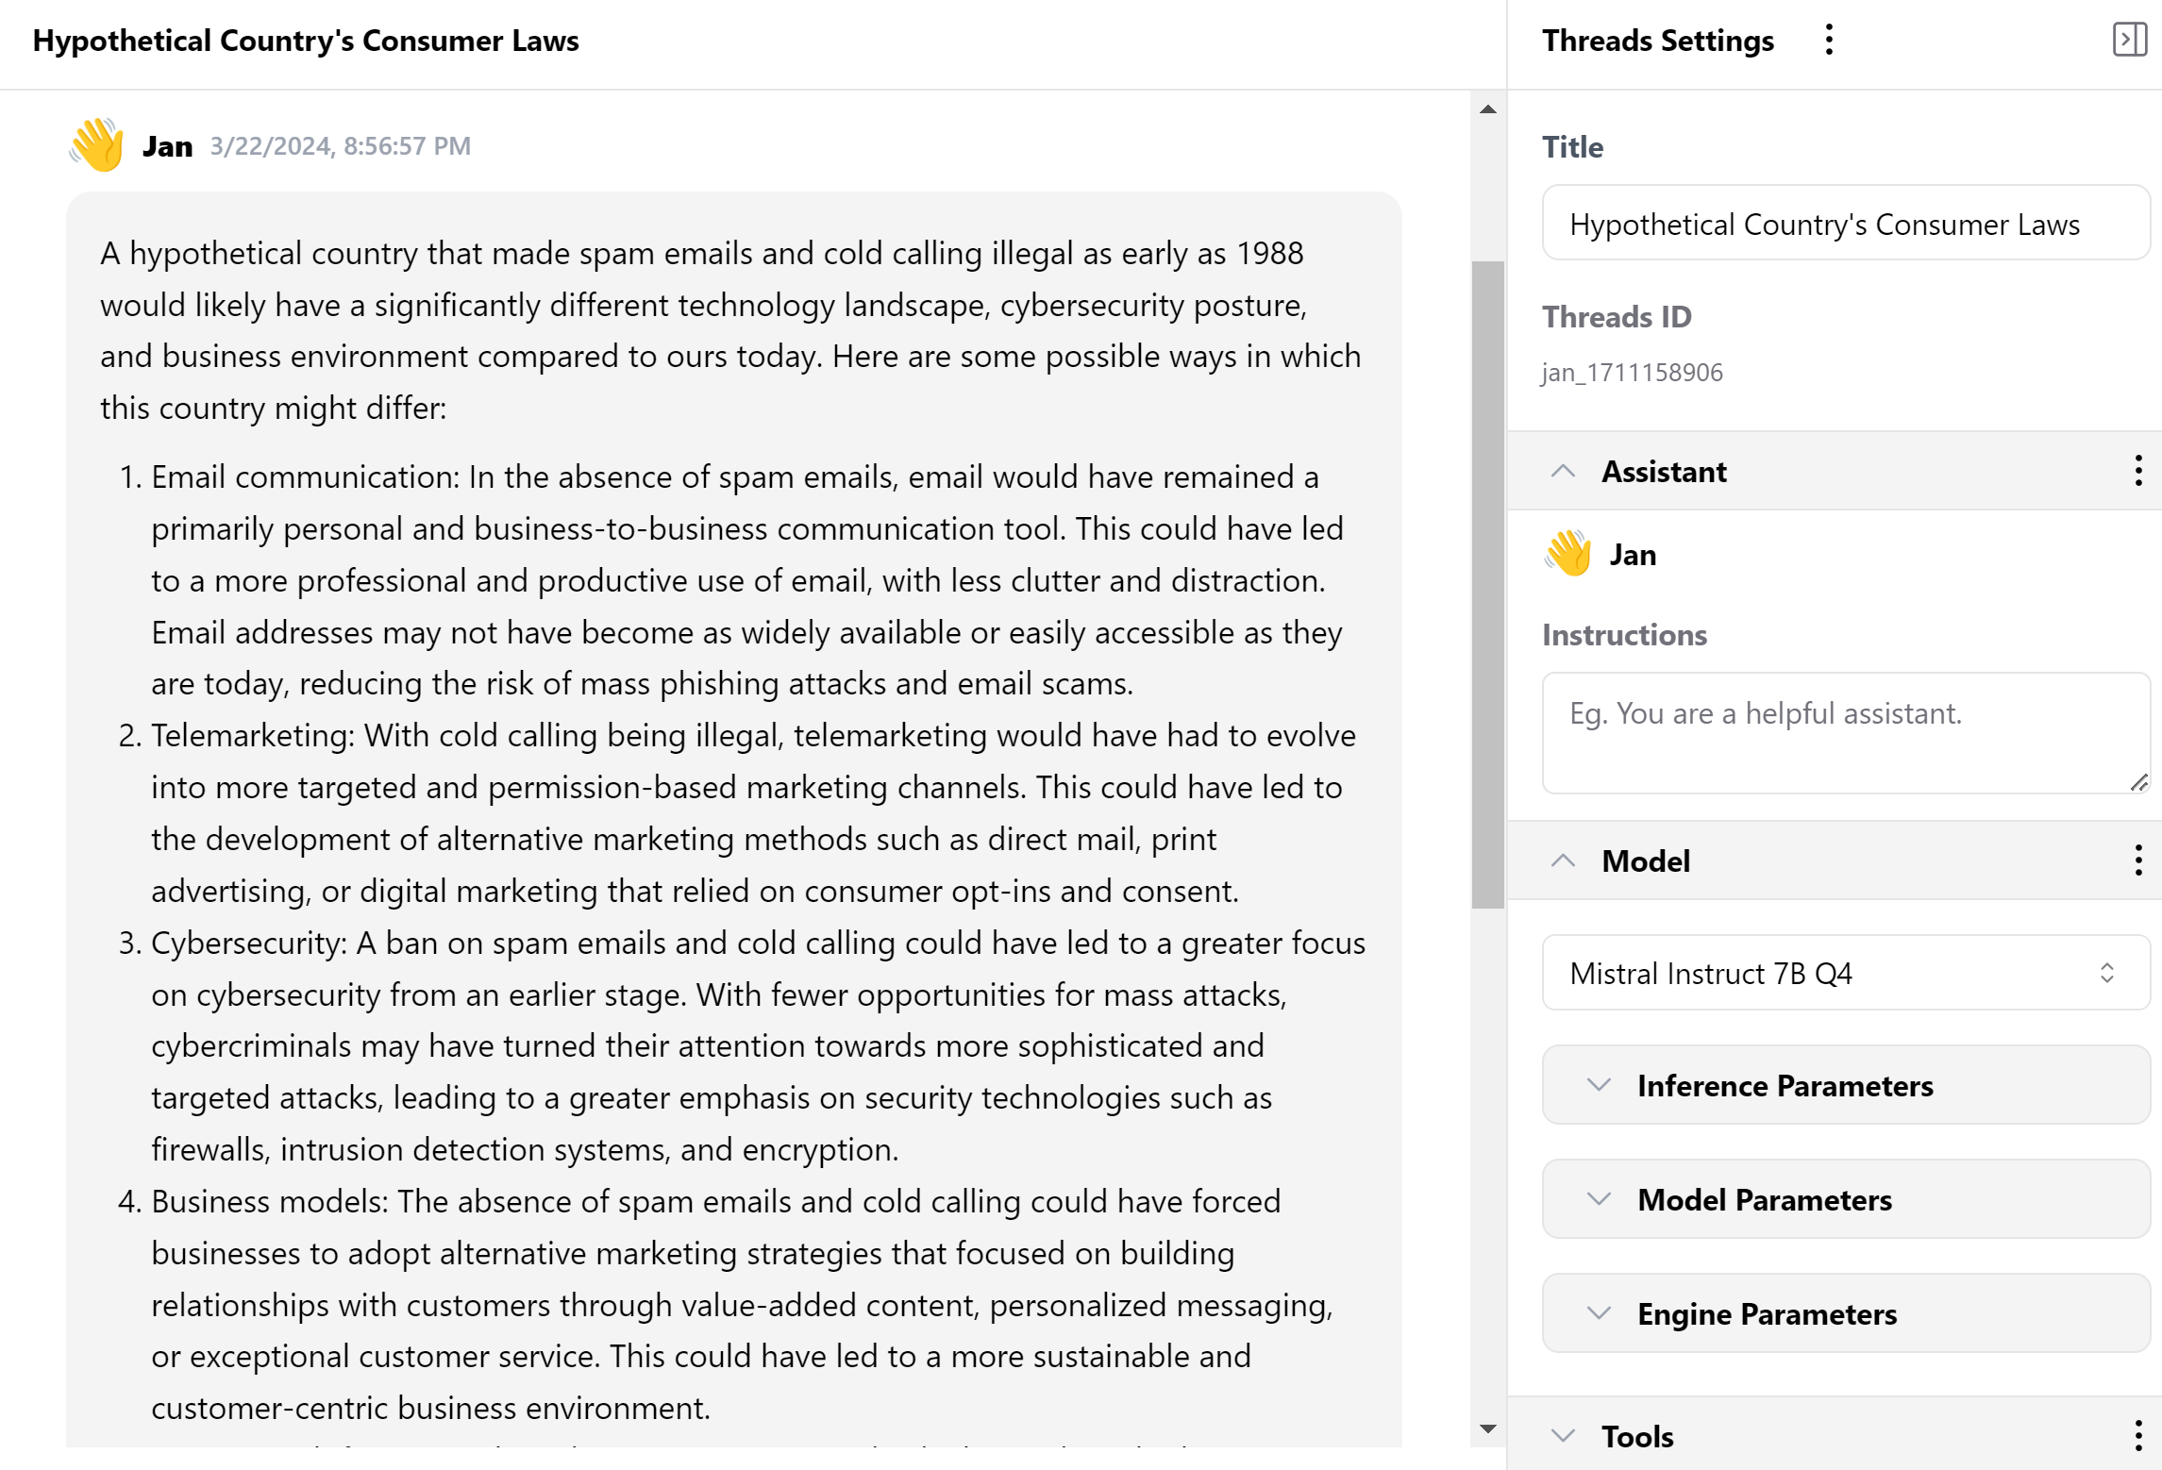The image size is (2162, 1470).
Task: Collapse the Assistant section chevron
Action: (x=1564, y=471)
